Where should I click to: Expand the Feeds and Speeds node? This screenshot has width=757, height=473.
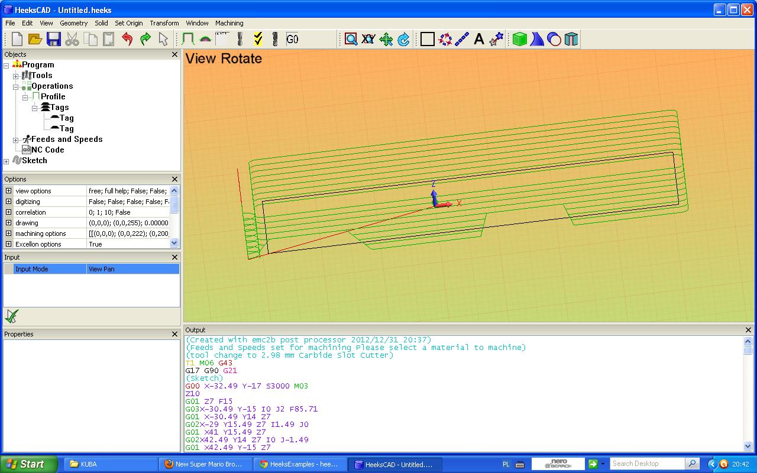[16, 140]
